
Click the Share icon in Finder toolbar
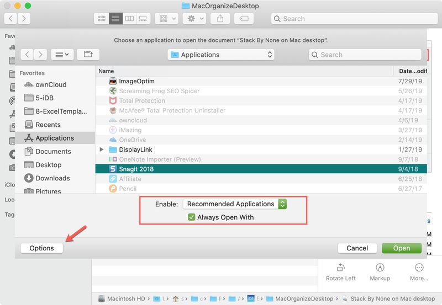(x=220, y=19)
